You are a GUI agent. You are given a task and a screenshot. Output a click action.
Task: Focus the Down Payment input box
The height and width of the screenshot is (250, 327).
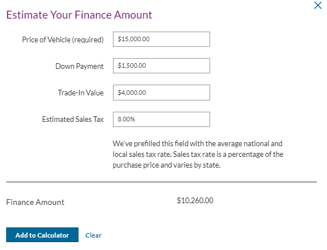162,66
